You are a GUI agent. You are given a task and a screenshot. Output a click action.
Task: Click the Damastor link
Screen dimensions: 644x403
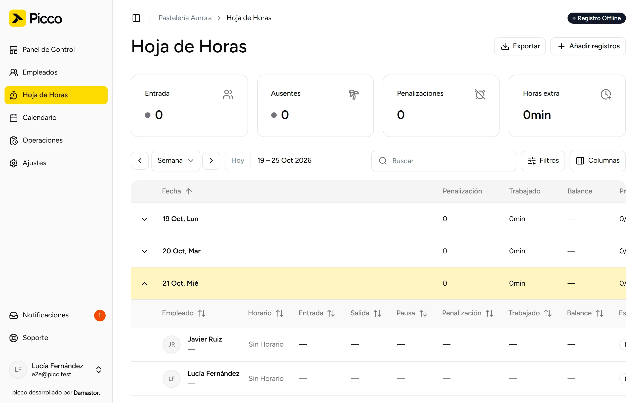point(87,393)
